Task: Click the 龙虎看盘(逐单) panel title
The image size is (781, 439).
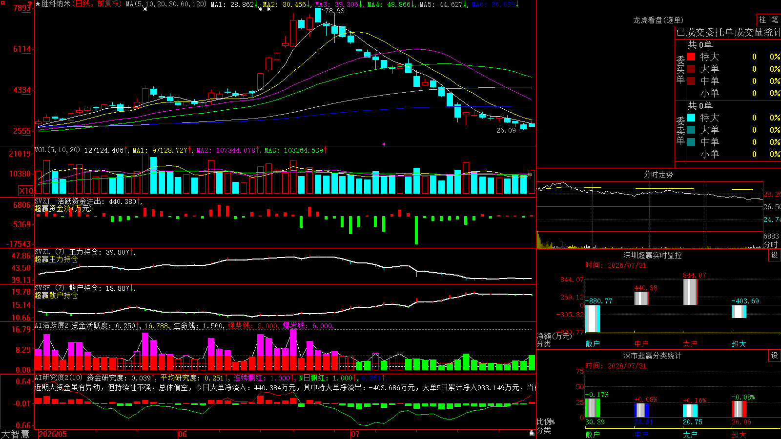Action: (x=658, y=20)
